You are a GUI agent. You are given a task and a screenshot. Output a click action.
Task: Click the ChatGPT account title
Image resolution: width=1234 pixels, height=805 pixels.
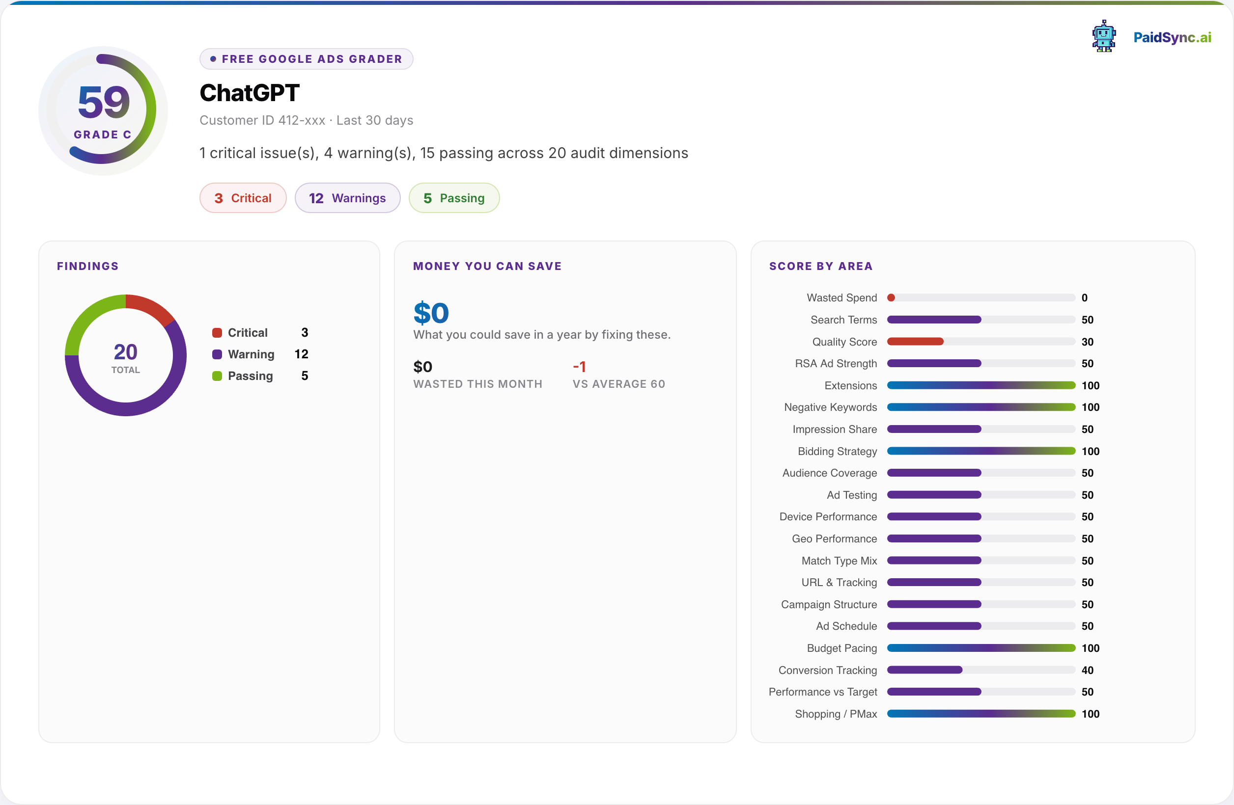tap(250, 93)
